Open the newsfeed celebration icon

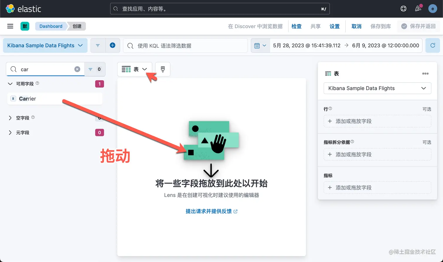tap(418, 8)
